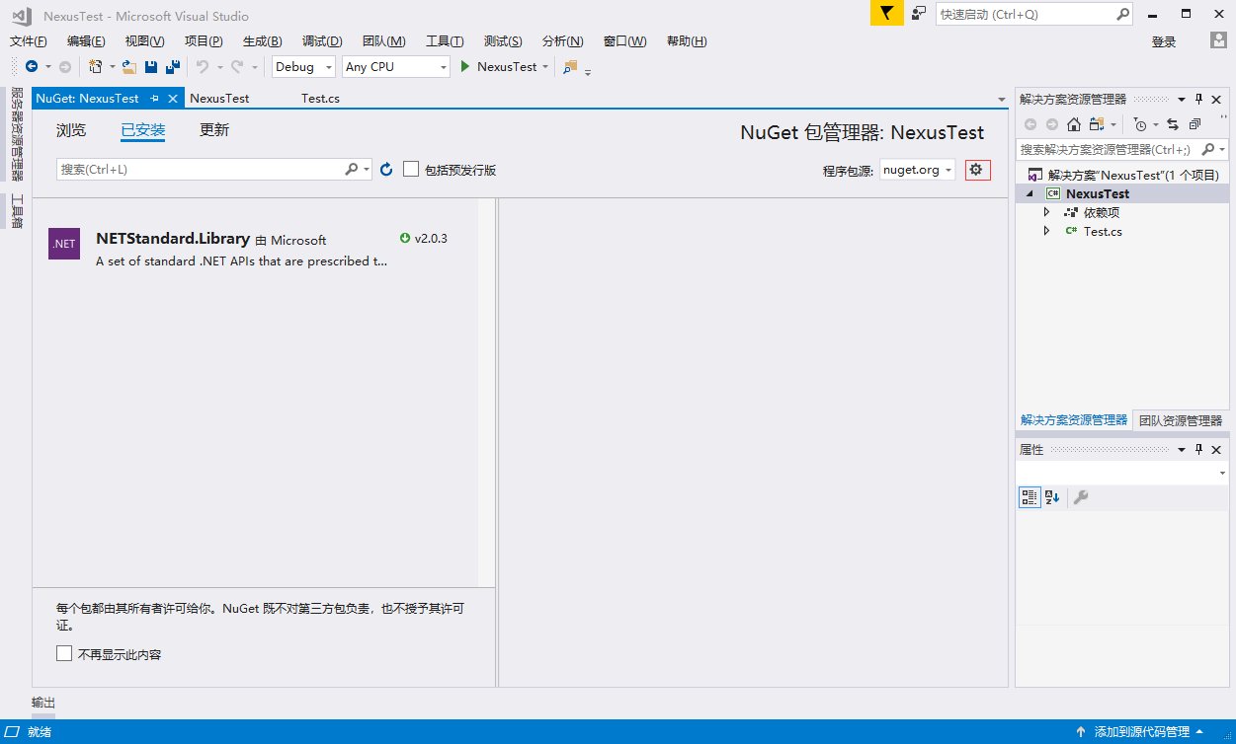
Task: Click the Save disk icon
Action: pos(151,66)
